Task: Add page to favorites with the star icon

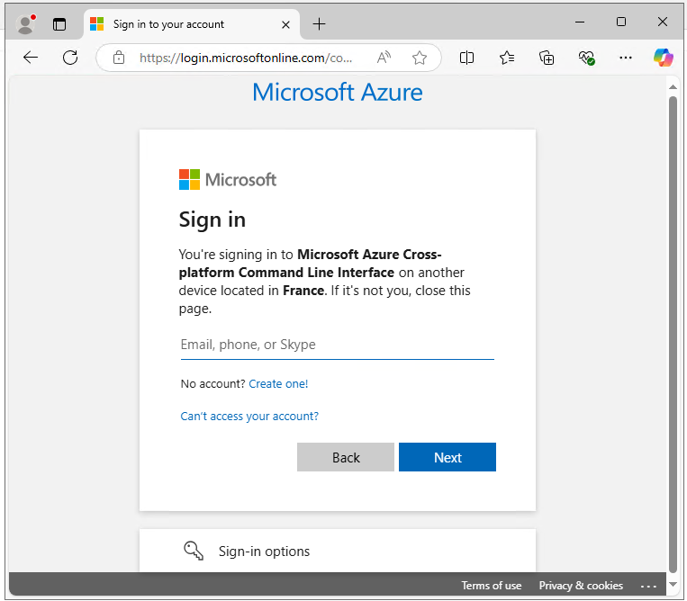Action: (x=420, y=58)
